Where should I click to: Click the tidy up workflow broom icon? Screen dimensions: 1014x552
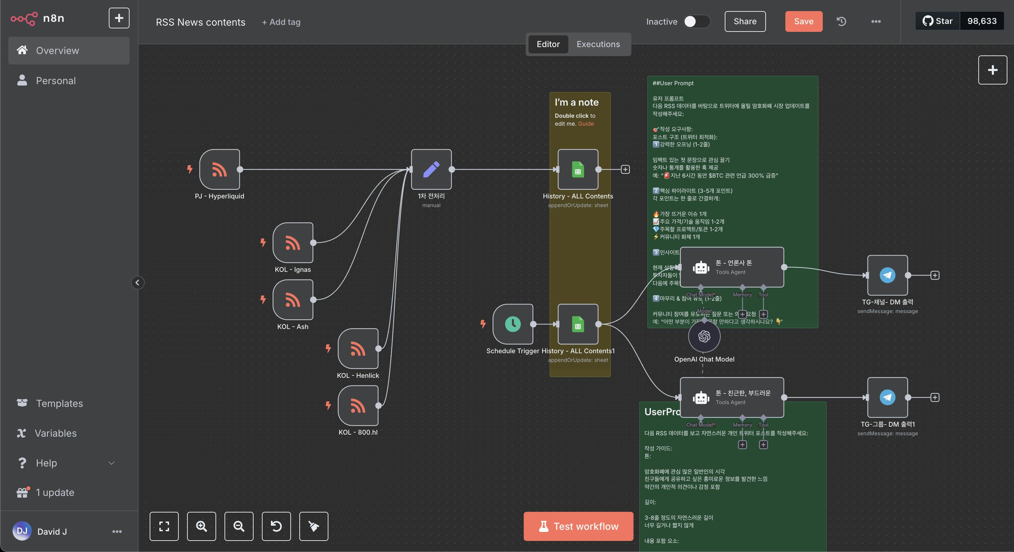pyautogui.click(x=314, y=526)
